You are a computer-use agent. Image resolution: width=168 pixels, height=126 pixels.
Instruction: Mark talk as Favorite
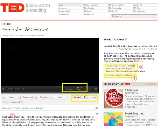[42, 97]
